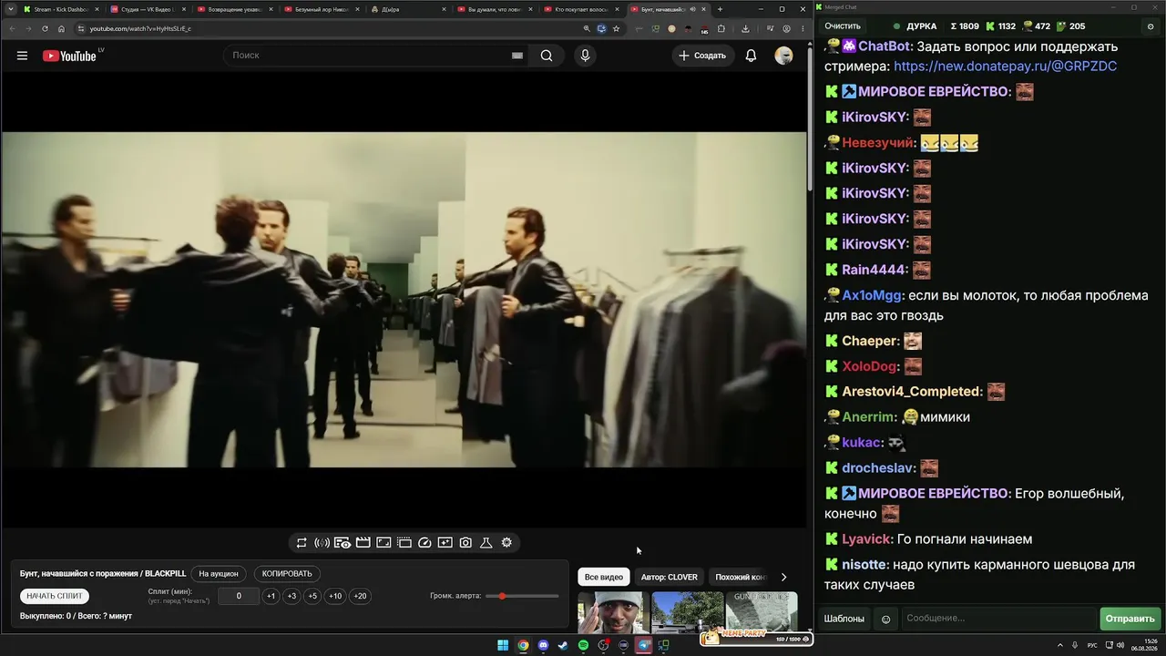
Task: Add +20 minutes to split
Action: click(x=360, y=596)
